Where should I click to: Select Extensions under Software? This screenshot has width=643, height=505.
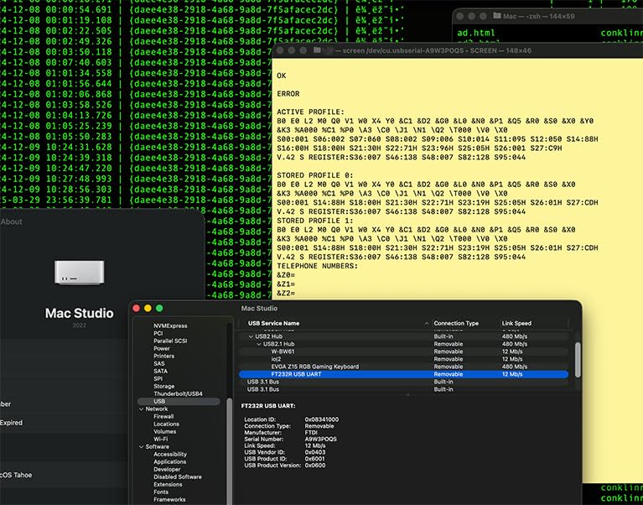[x=168, y=485]
